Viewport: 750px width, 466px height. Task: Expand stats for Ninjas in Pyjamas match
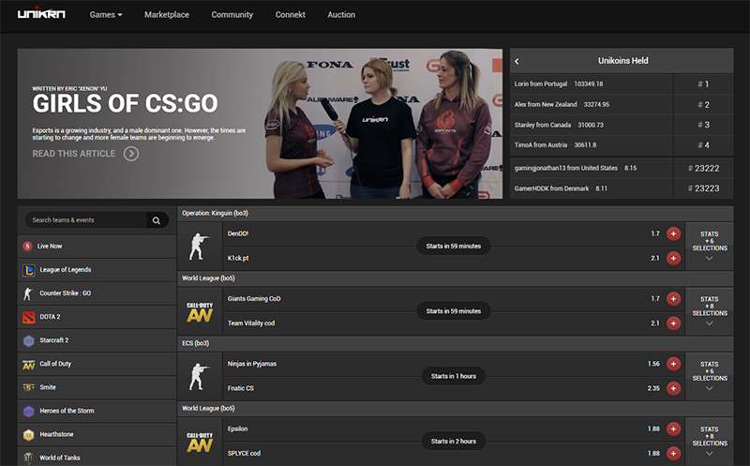coord(710,376)
